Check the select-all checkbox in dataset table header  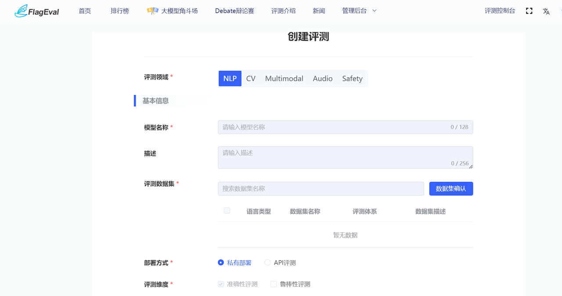coord(227,211)
